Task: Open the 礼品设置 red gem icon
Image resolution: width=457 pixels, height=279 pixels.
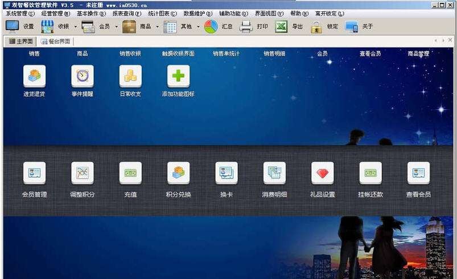Action: pyautogui.click(x=322, y=173)
